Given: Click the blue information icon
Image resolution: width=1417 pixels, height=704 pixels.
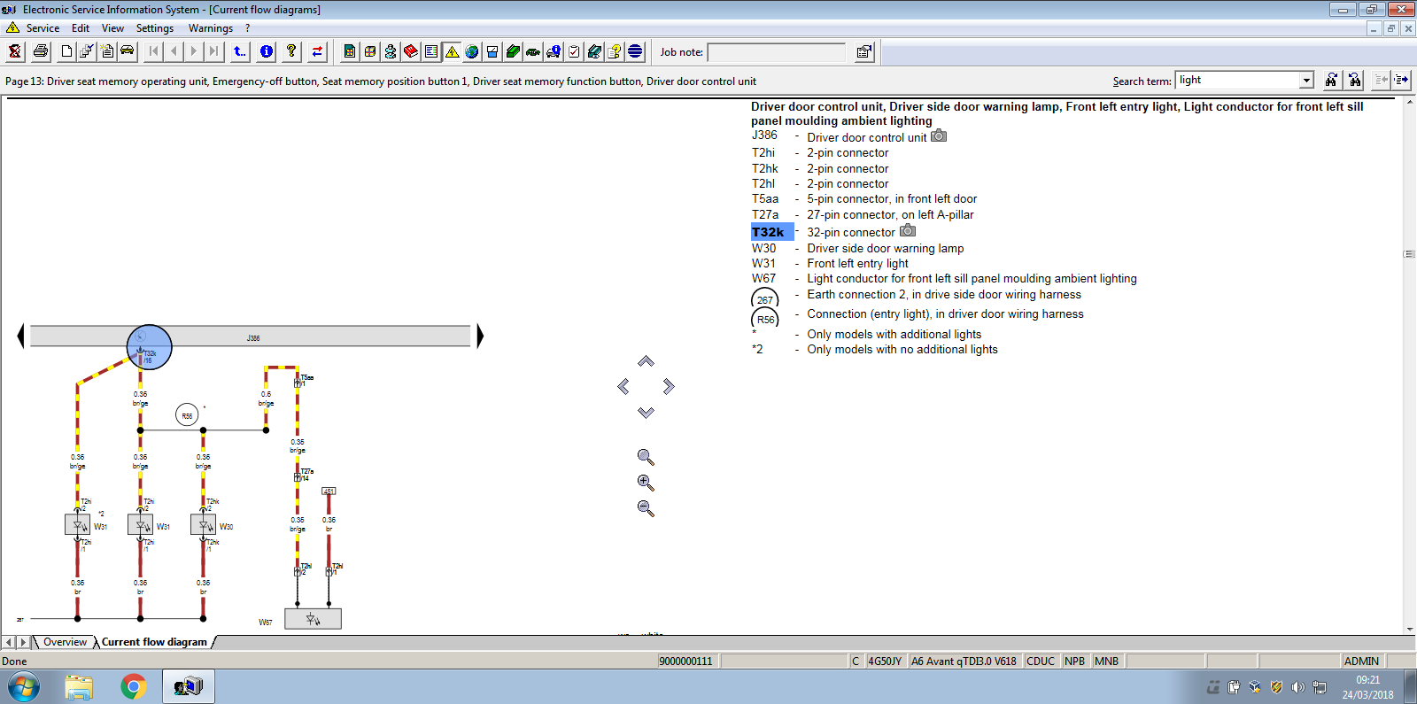Looking at the screenshot, I should click(x=267, y=51).
